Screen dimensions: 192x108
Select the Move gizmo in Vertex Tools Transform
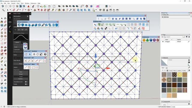(34, 54)
